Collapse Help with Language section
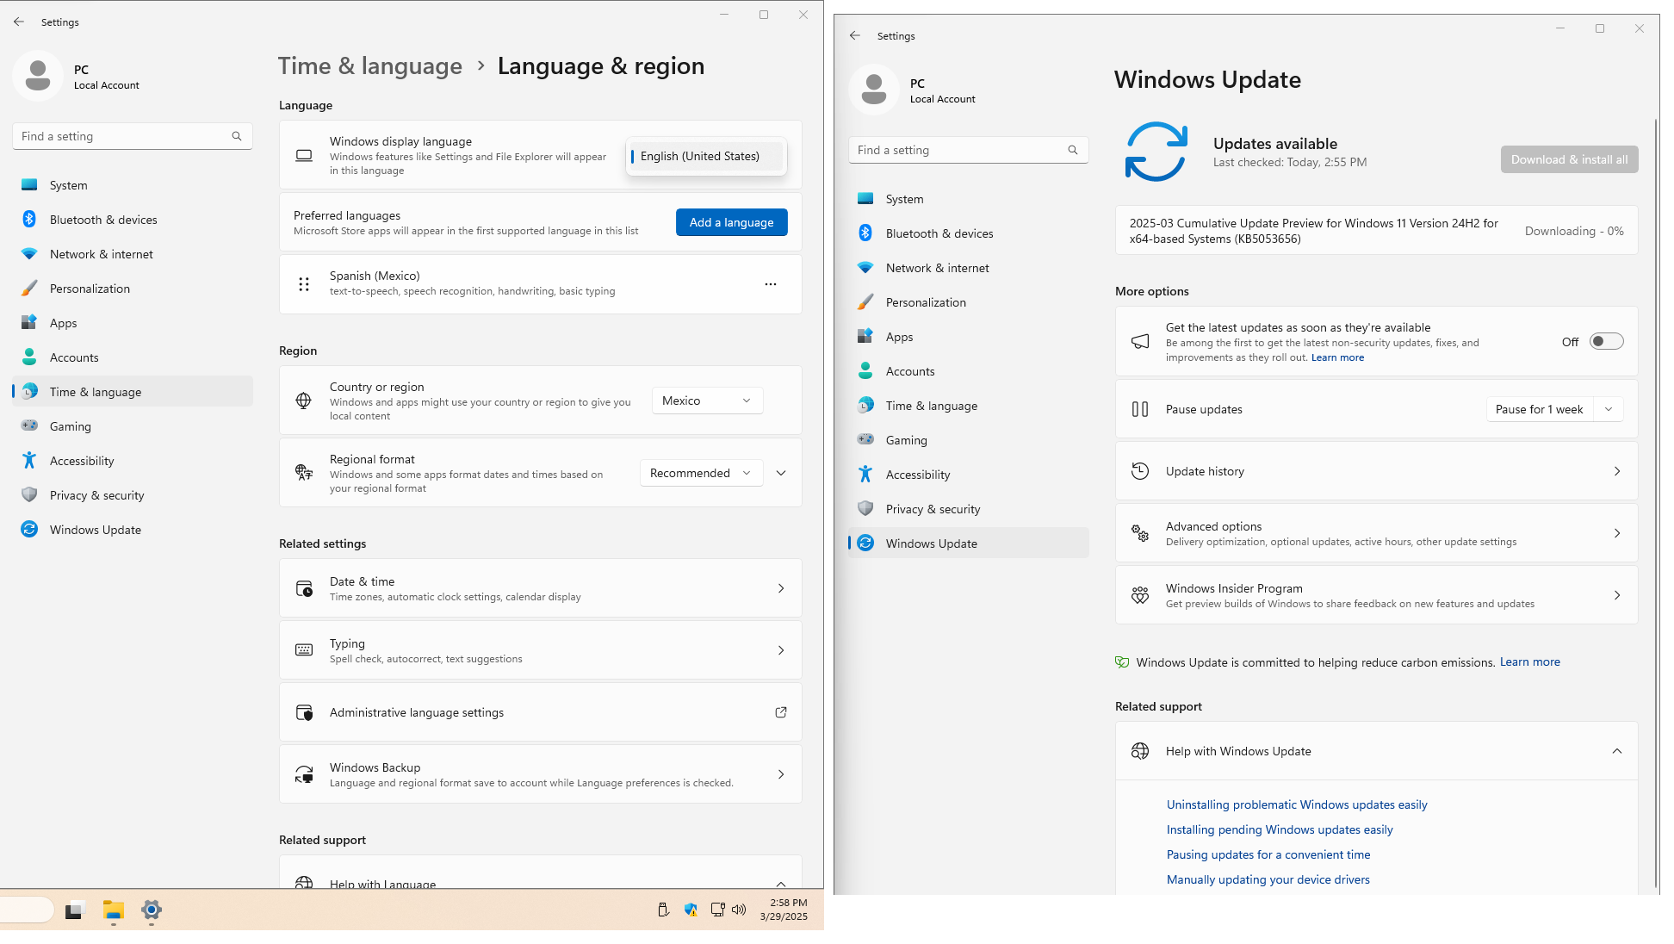This screenshot has width=1674, height=944. pyautogui.click(x=781, y=883)
